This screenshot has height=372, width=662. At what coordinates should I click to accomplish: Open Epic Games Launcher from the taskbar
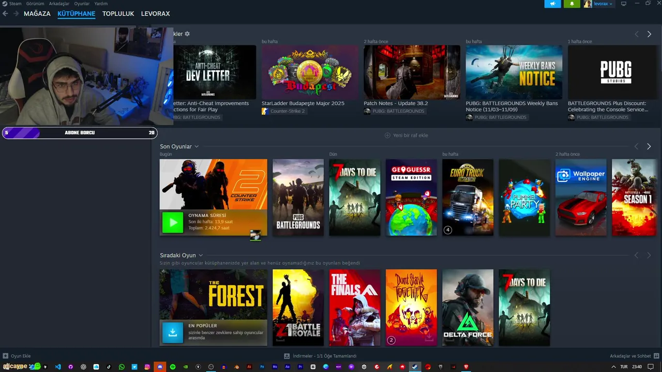[x=441, y=367]
